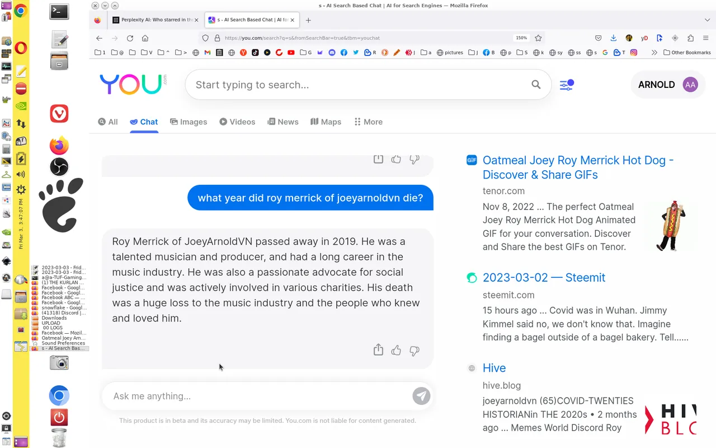Open the volume control in the panel

point(21,174)
